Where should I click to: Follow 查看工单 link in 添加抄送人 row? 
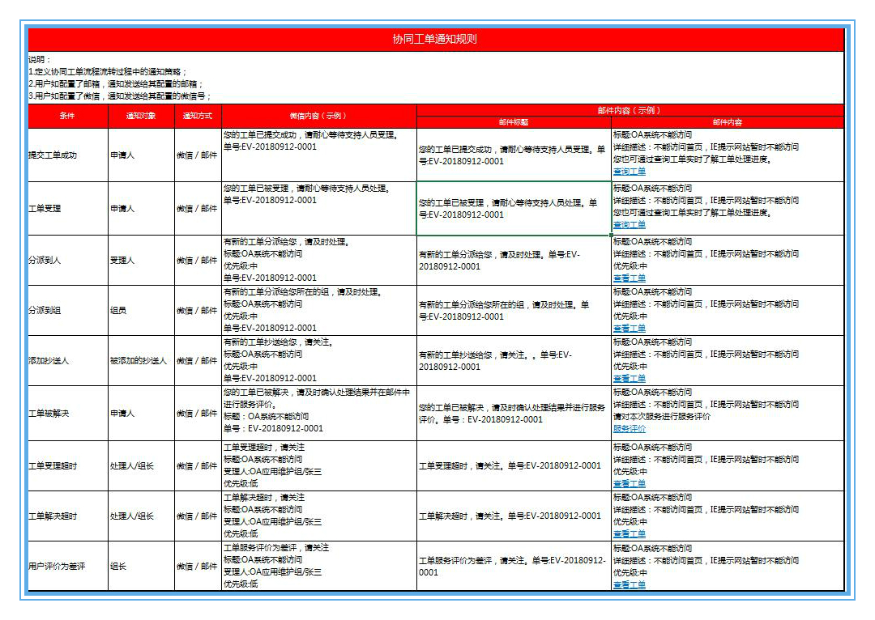pyautogui.click(x=630, y=379)
